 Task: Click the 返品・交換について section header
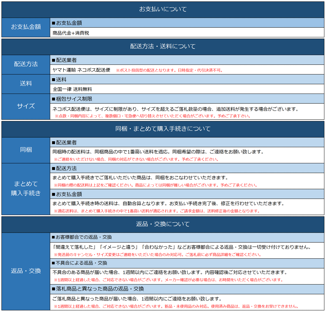(x=163, y=224)
